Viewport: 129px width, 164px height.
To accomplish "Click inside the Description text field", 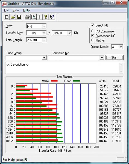I will click(63, 68).
